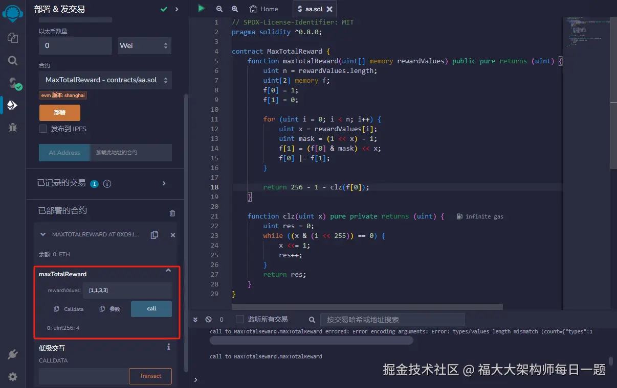Image resolution: width=617 pixels, height=388 pixels.
Task: Click the 以太币数量 value field
Action: tap(75, 45)
